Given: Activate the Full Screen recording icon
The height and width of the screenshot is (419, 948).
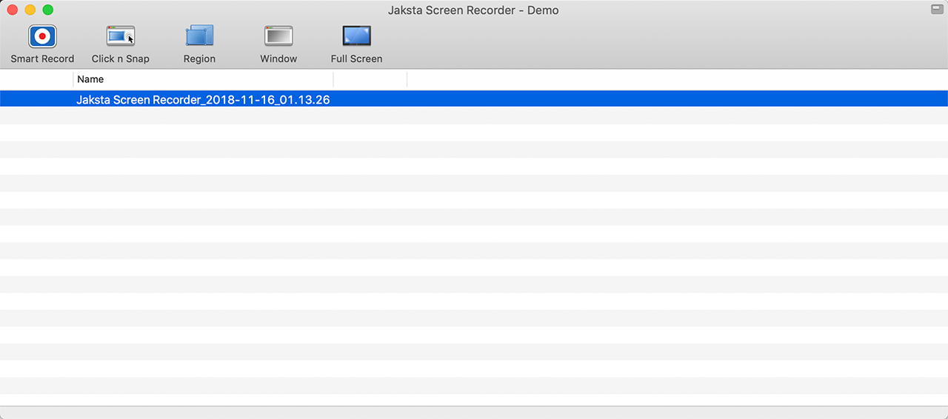Looking at the screenshot, I should coord(356,36).
